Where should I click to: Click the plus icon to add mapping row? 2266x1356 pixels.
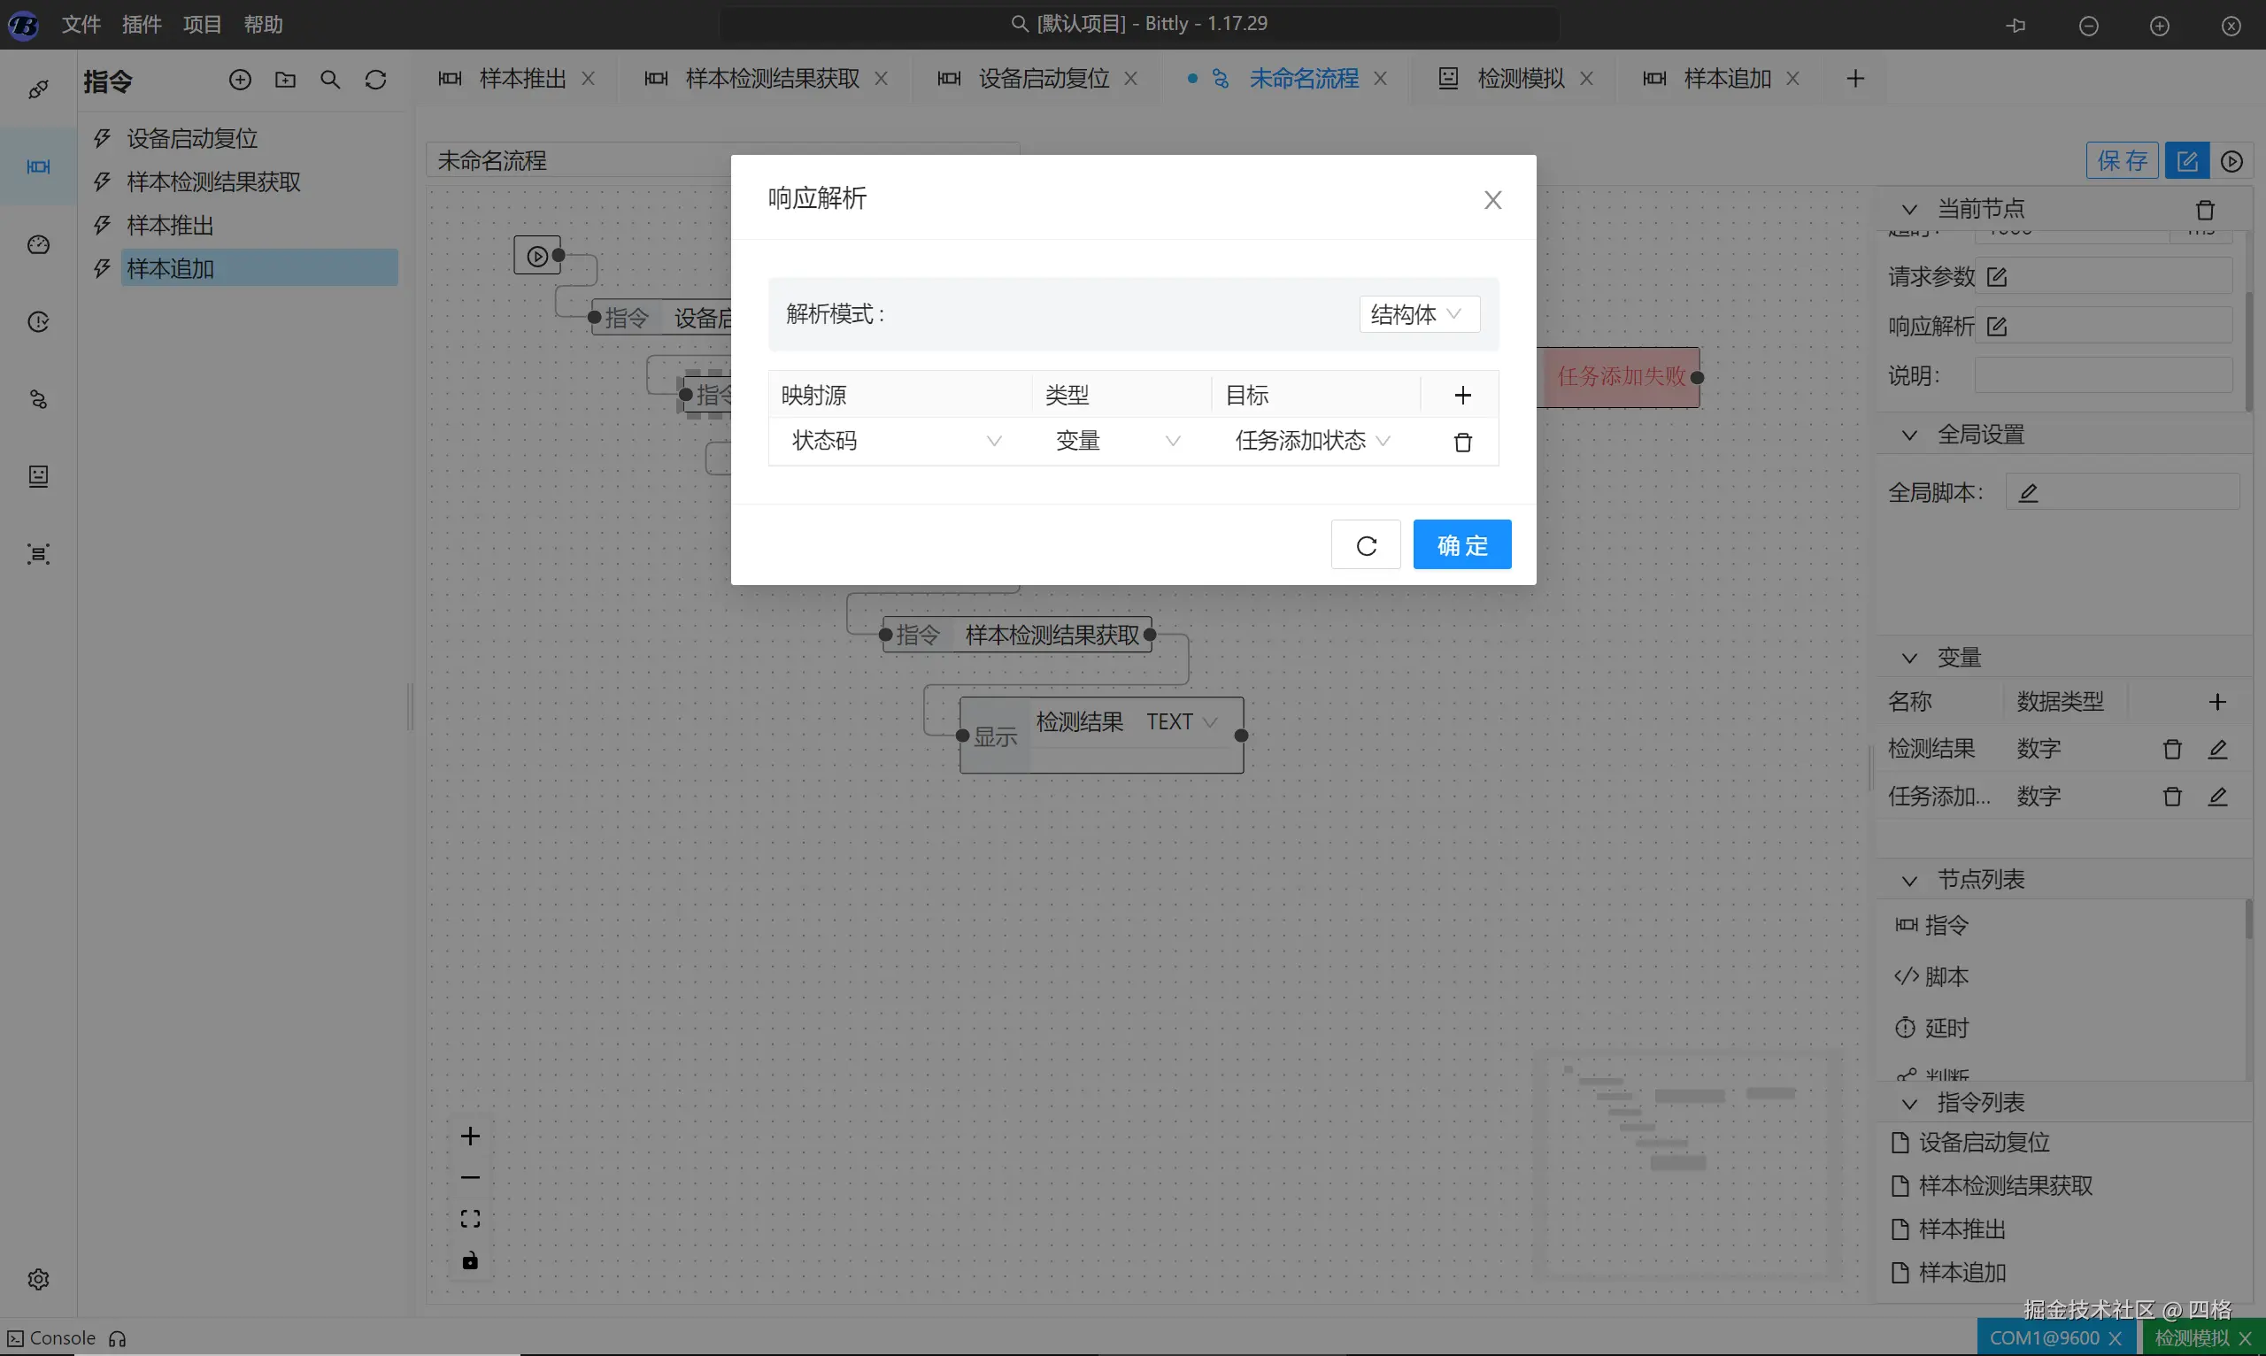1462,395
